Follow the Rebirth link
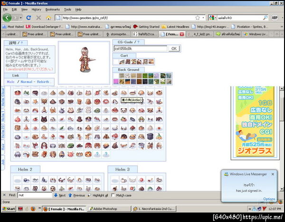The image size is (285, 222). (x=43, y=82)
